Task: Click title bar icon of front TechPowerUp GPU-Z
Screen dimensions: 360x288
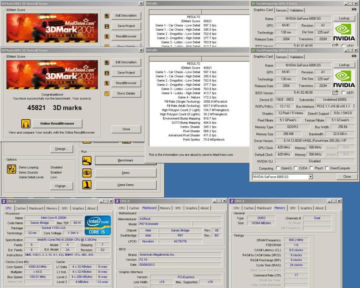Action: 253,50
